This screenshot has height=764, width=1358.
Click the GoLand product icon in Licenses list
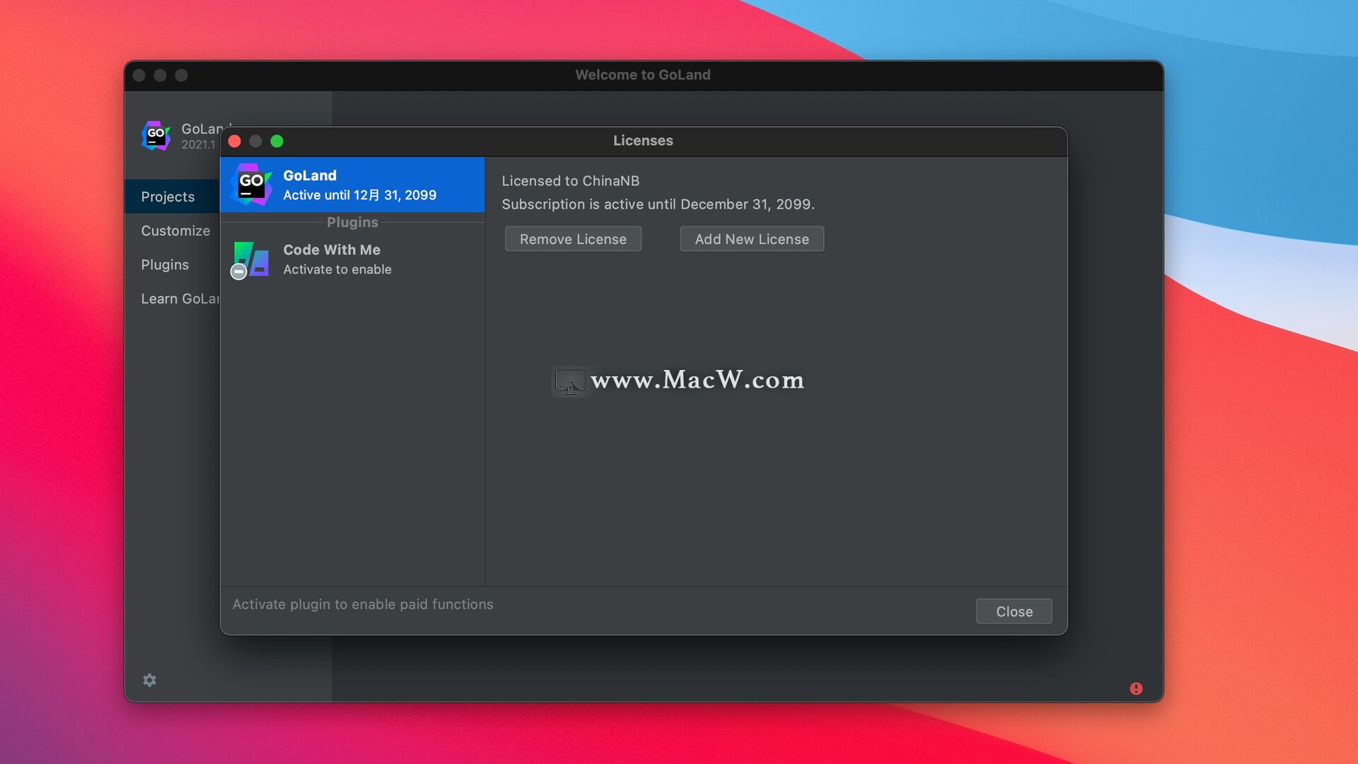(251, 185)
